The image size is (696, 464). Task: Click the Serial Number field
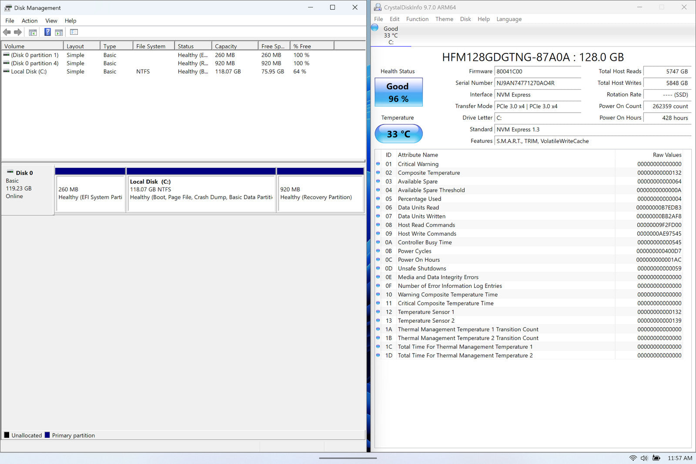(x=538, y=83)
